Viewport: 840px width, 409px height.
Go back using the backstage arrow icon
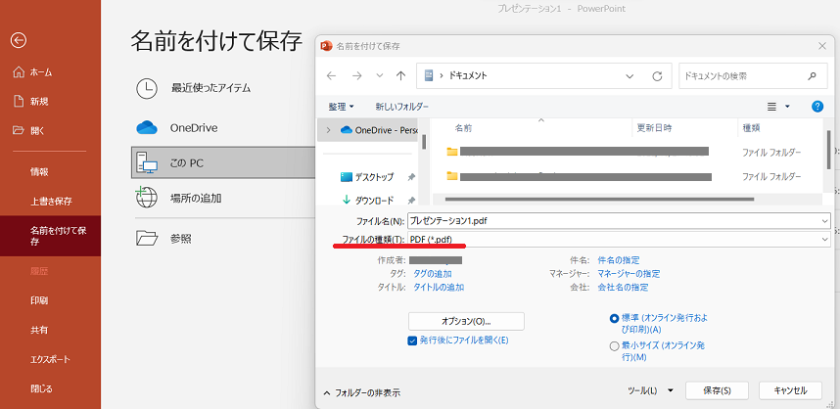[19, 40]
